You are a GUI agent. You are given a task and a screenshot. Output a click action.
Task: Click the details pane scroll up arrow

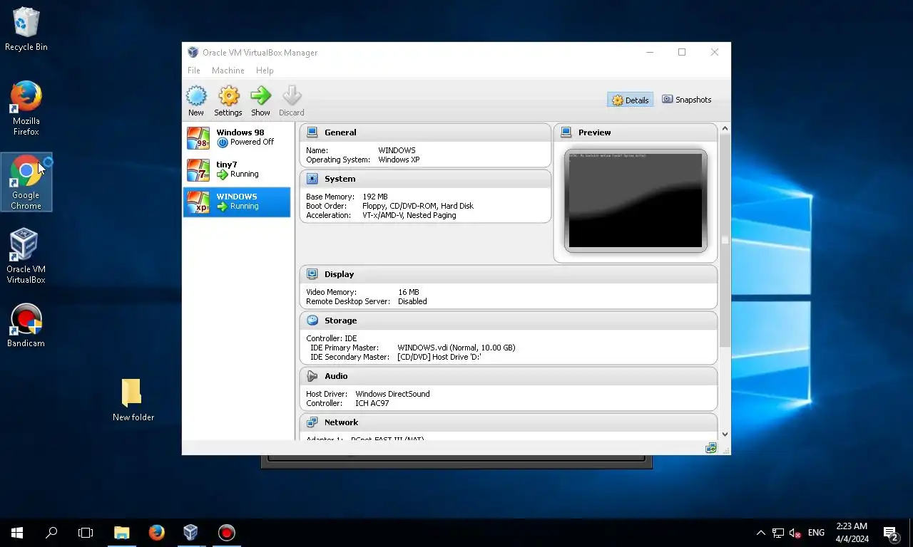725,129
